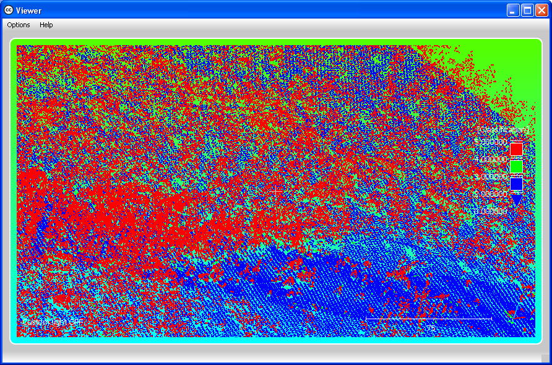Maximize the Viewer window

click(527, 9)
